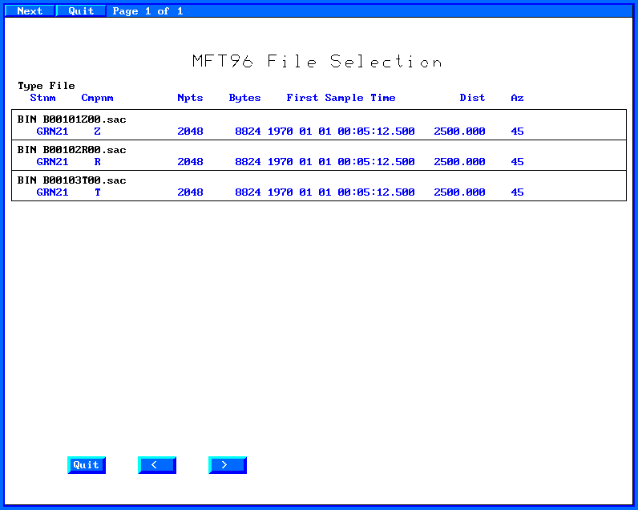Click the Bytes column header
Screen dimensions: 638x510
point(244,98)
